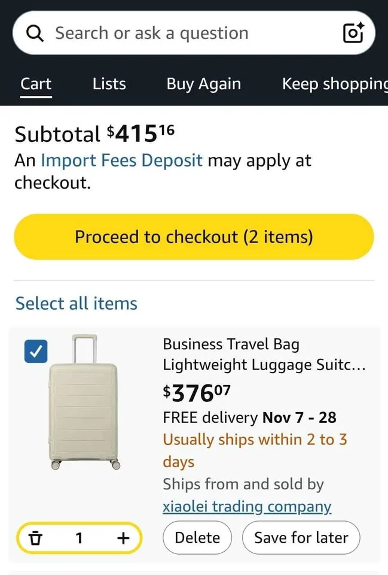Switch to the Lists tab
Image resolution: width=388 pixels, height=575 pixels.
click(x=109, y=84)
